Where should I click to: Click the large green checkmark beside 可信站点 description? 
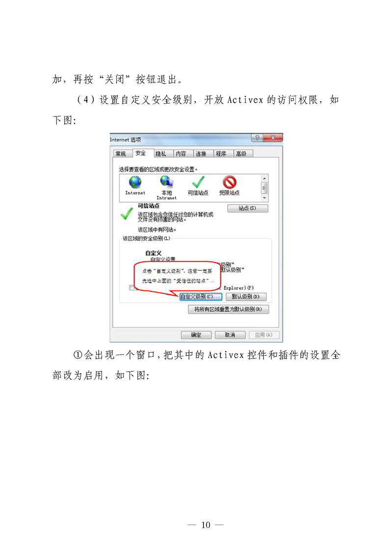(127, 214)
